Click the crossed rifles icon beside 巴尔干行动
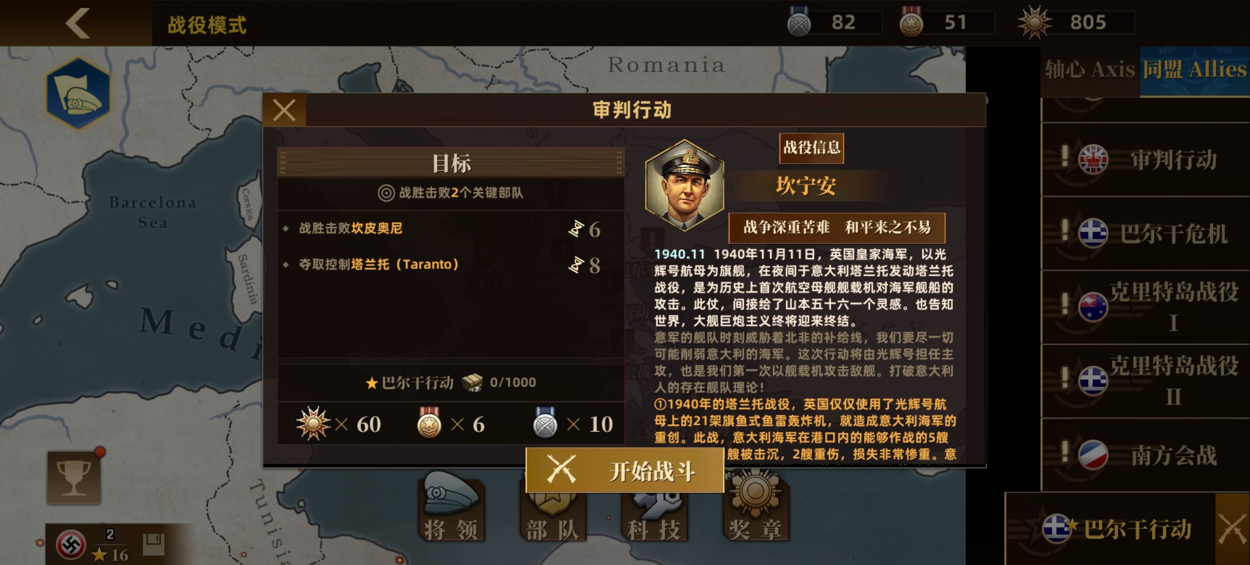 tap(1232, 528)
